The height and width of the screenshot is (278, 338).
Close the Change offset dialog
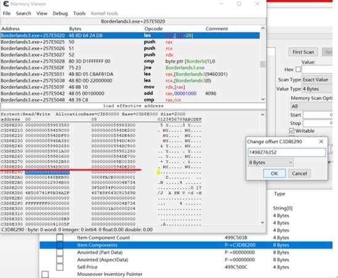(x=321, y=142)
